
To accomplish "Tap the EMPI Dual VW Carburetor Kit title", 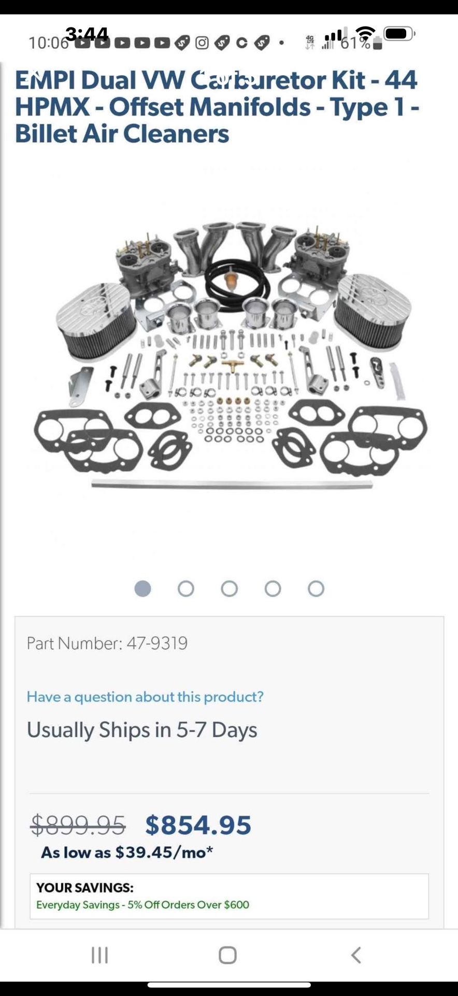I will (217, 107).
